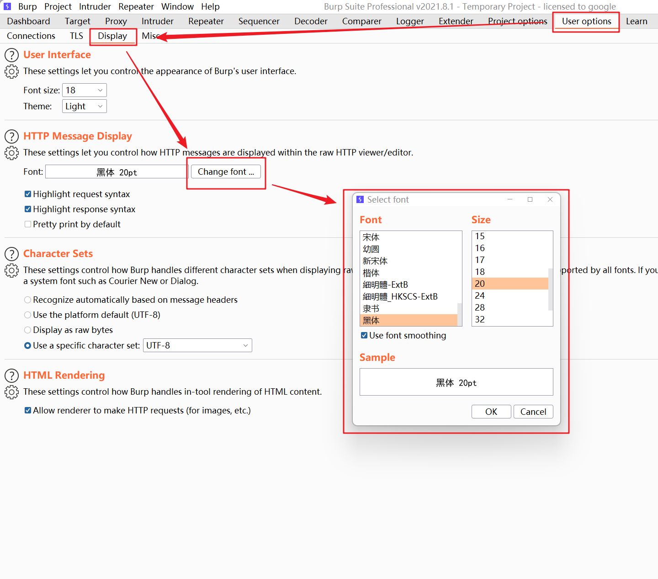
Task: Select Recognize automatically based on message headers
Action: point(27,300)
